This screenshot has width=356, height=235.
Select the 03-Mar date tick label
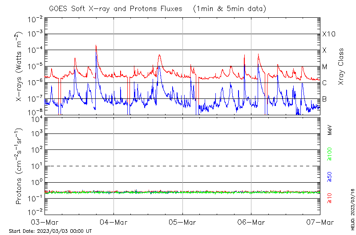coord(45,222)
